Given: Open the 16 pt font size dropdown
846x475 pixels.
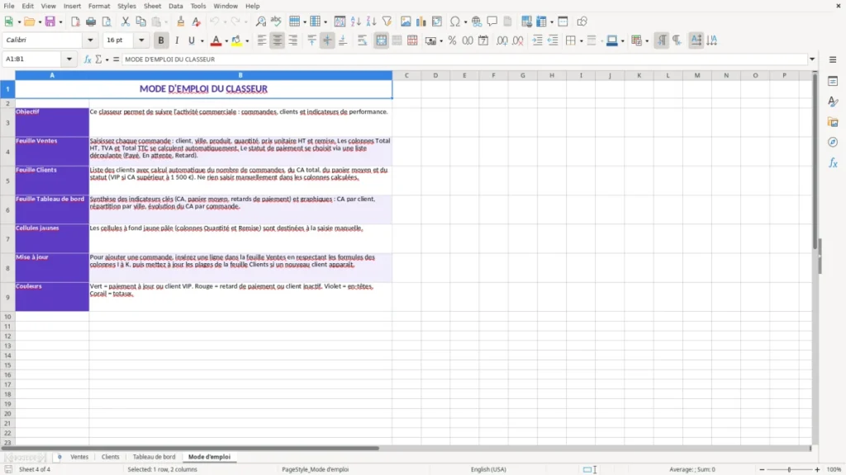Looking at the screenshot, I should point(141,40).
